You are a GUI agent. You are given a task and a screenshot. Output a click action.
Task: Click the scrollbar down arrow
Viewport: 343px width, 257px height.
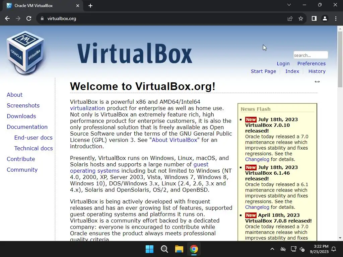click(340, 238)
